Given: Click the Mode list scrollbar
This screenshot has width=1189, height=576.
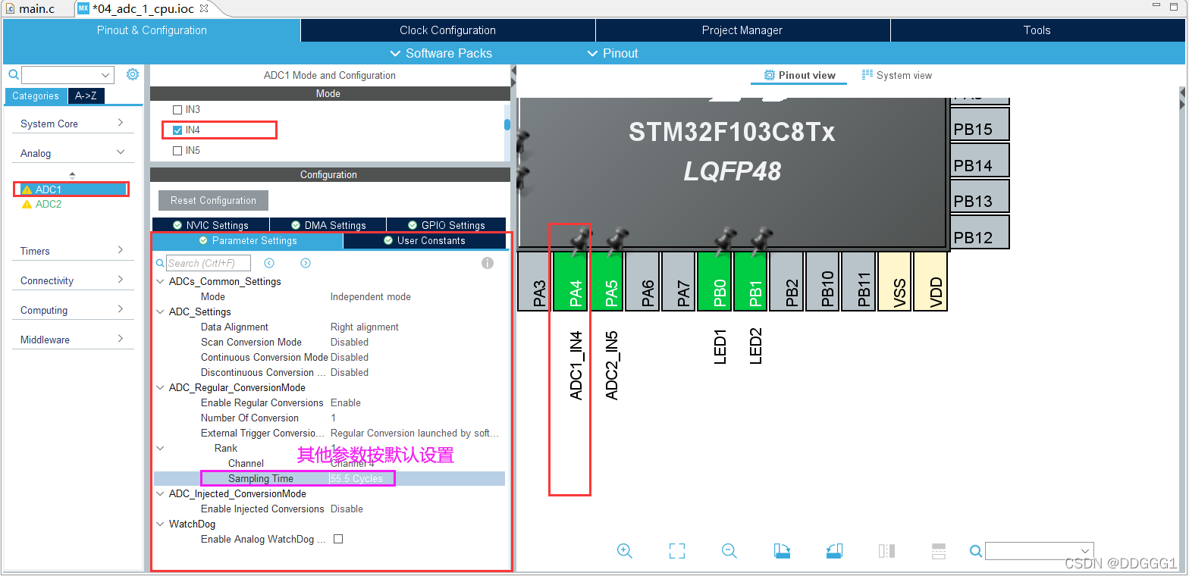Looking at the screenshot, I should click(507, 124).
